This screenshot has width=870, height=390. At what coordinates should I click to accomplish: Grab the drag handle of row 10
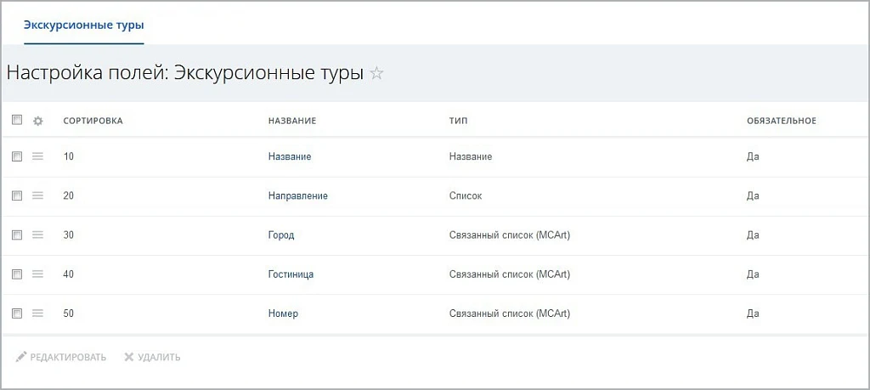(37, 157)
